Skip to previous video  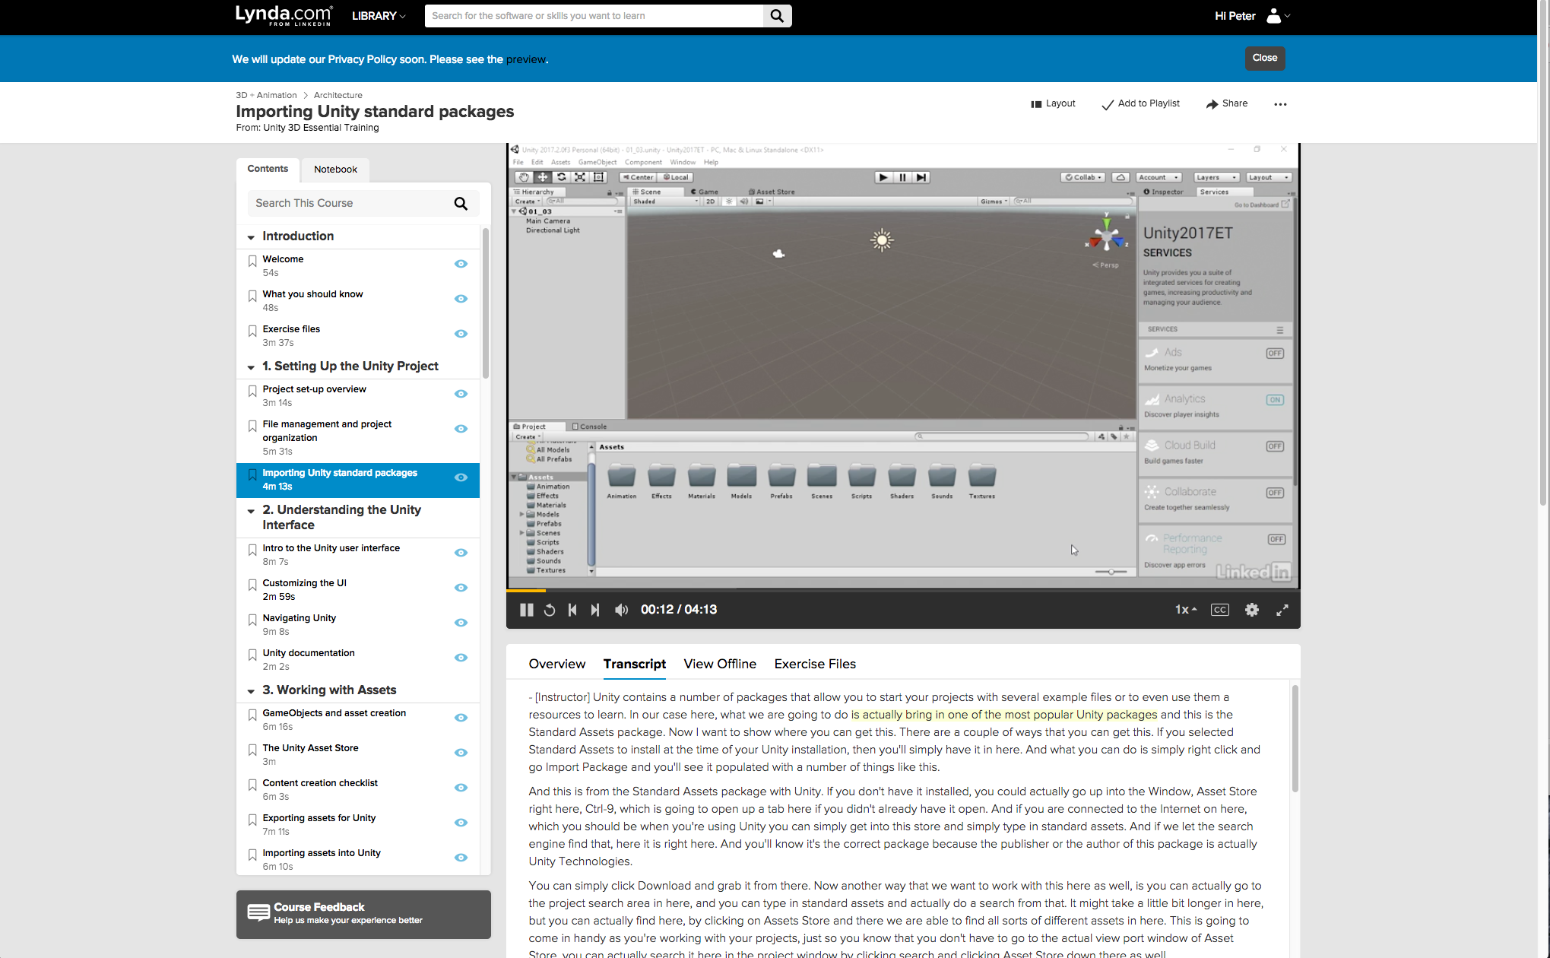[572, 610]
